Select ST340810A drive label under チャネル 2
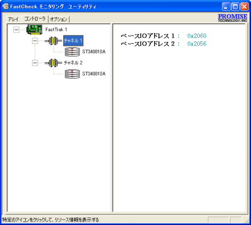The width and height of the screenshot is (251, 225). point(94,74)
